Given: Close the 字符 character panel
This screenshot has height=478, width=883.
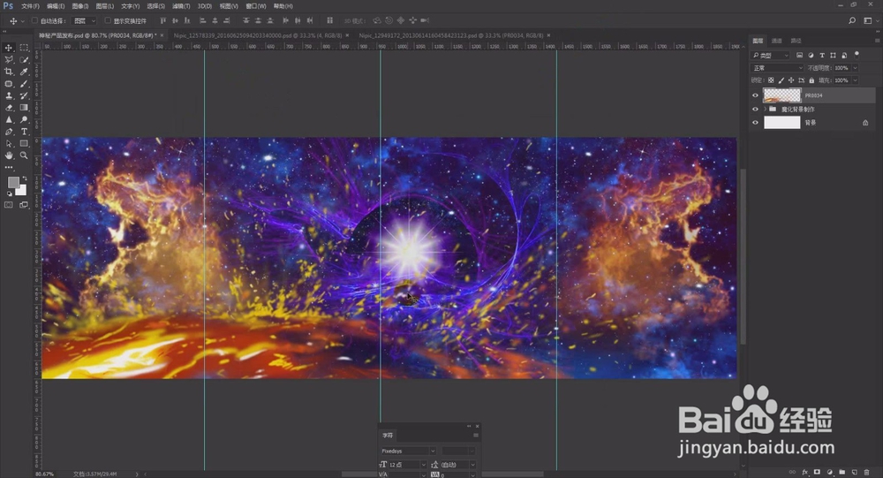Looking at the screenshot, I should click(x=477, y=426).
